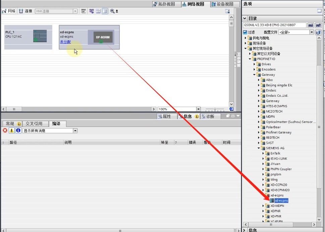The image size is (325, 232).
Task: Switch to the 交叉引用 sub-tab
Action: click(x=36, y=124)
